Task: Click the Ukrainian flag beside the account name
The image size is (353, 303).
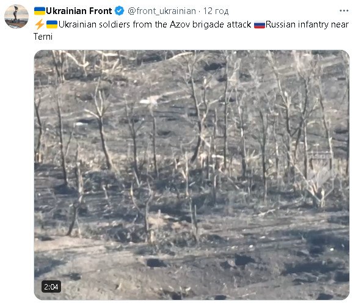Action: (40, 11)
